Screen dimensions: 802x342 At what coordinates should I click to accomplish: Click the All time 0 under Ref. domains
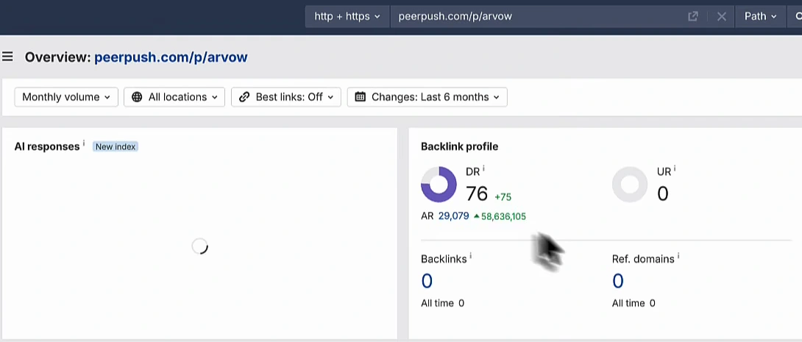tap(634, 303)
